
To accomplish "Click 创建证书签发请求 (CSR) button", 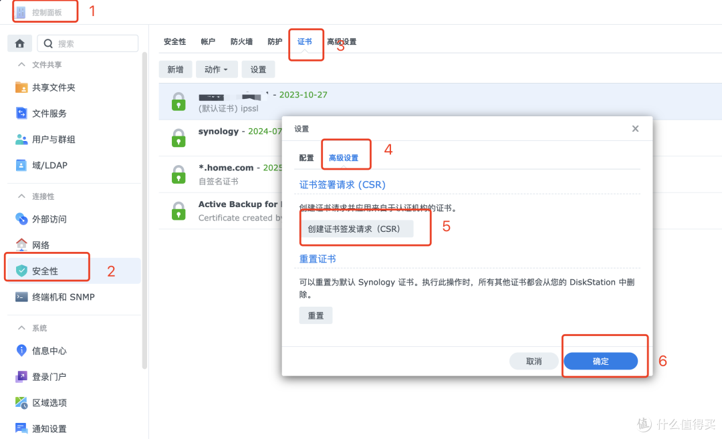I will click(x=356, y=229).
